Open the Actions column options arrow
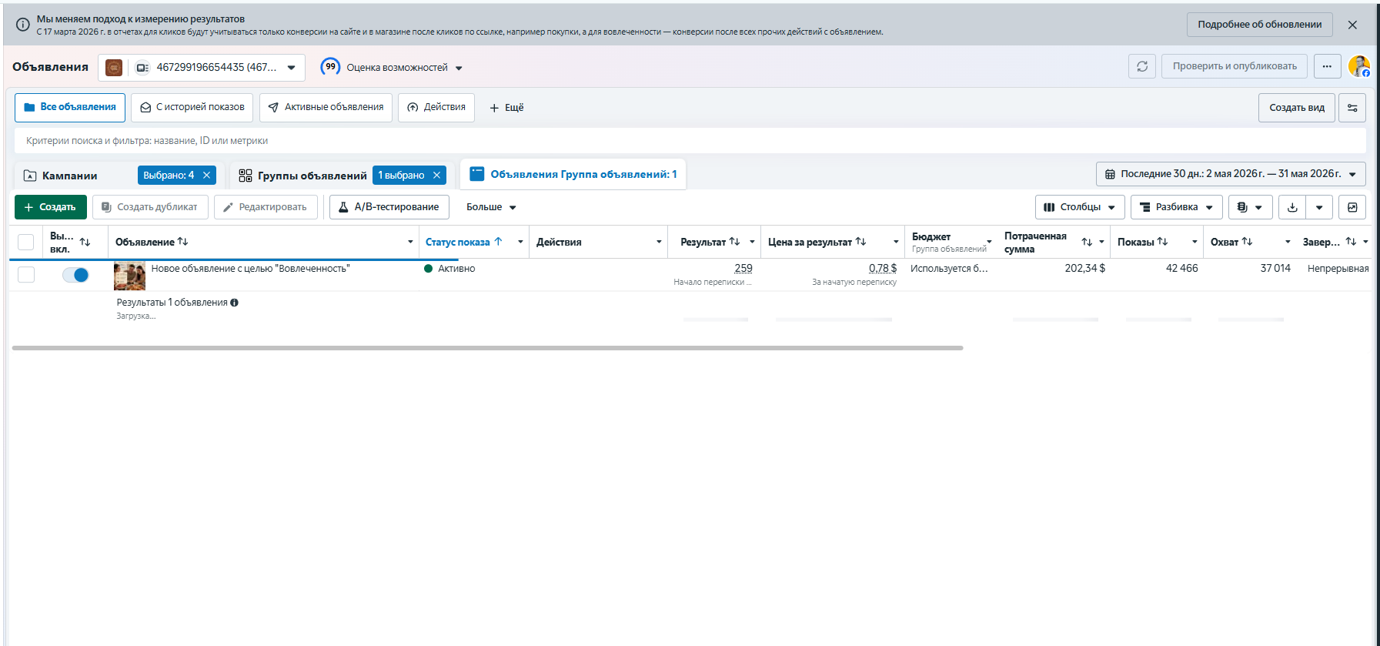Image resolution: width=1380 pixels, height=646 pixels. pyautogui.click(x=659, y=242)
